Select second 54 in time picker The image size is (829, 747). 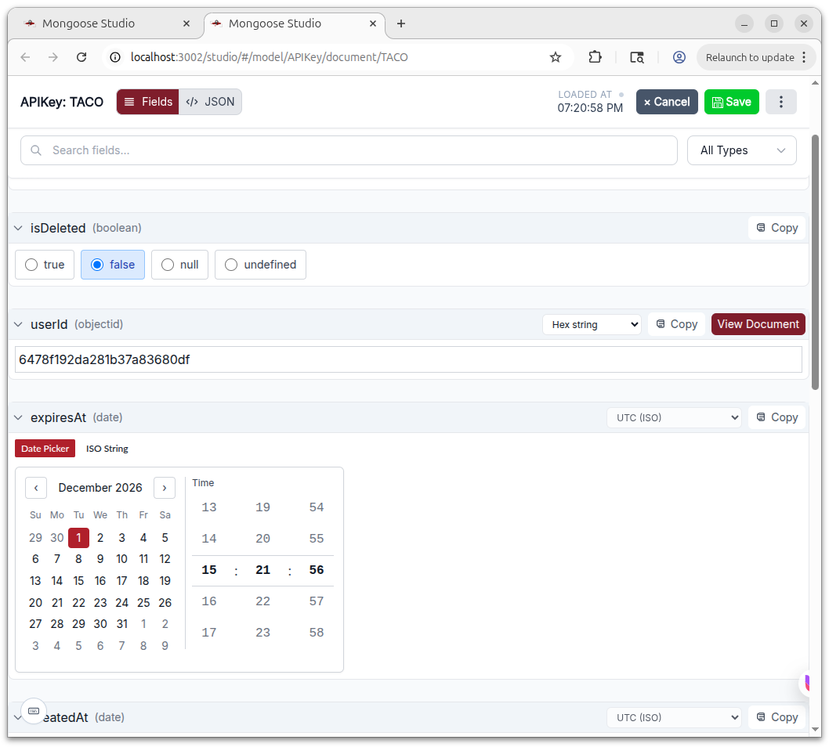pos(316,507)
